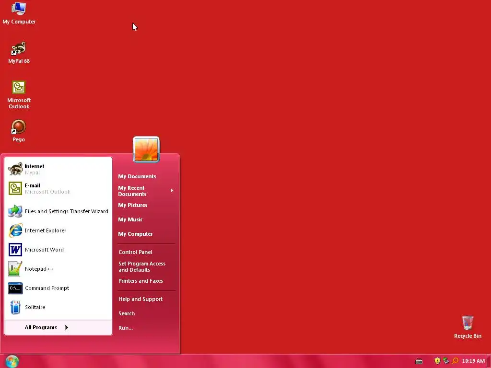Open My Music from the Start menu
The image size is (491, 368).
146,219
